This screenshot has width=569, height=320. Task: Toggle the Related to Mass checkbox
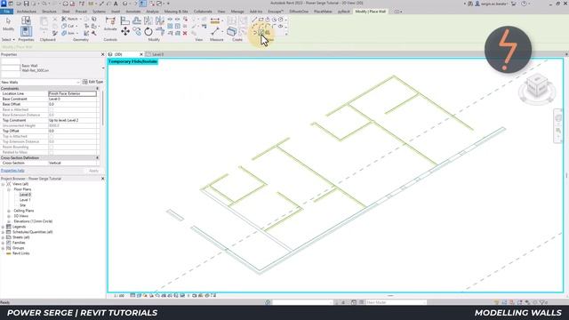[x=51, y=152]
